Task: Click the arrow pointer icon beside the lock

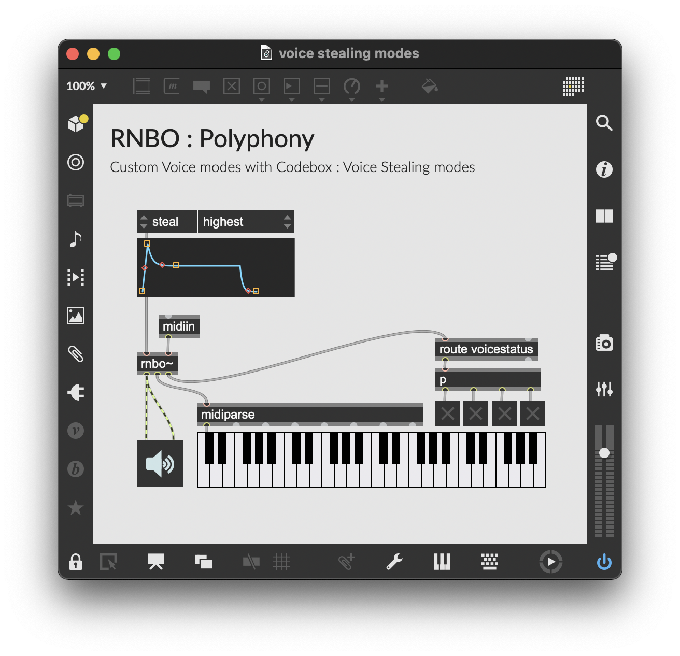Action: (x=108, y=562)
